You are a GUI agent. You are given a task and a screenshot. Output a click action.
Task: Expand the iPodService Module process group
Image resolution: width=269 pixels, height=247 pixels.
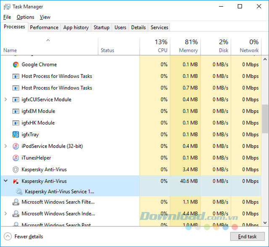pyautogui.click(x=5, y=146)
